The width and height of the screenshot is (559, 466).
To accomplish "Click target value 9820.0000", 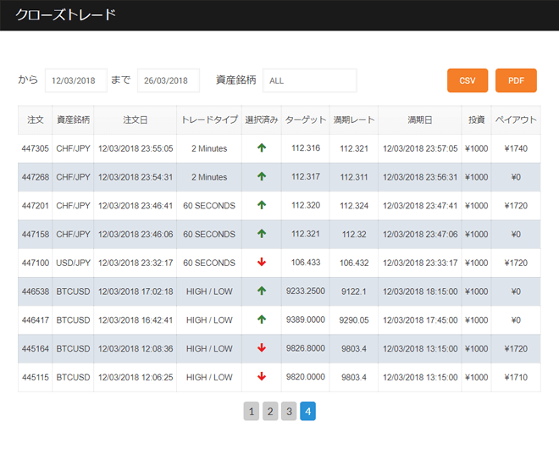I will pyautogui.click(x=306, y=377).
